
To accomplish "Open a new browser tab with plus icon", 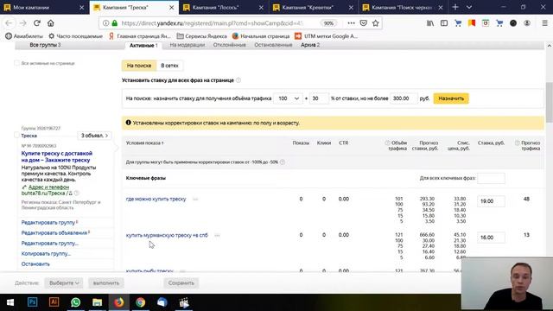I will pyautogui.click(x=455, y=7).
